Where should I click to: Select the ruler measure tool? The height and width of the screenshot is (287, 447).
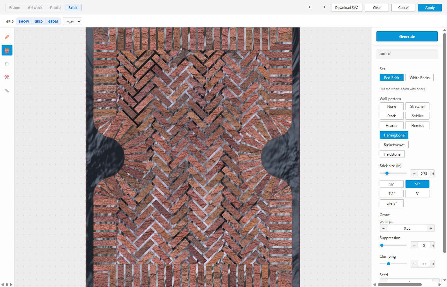7,91
